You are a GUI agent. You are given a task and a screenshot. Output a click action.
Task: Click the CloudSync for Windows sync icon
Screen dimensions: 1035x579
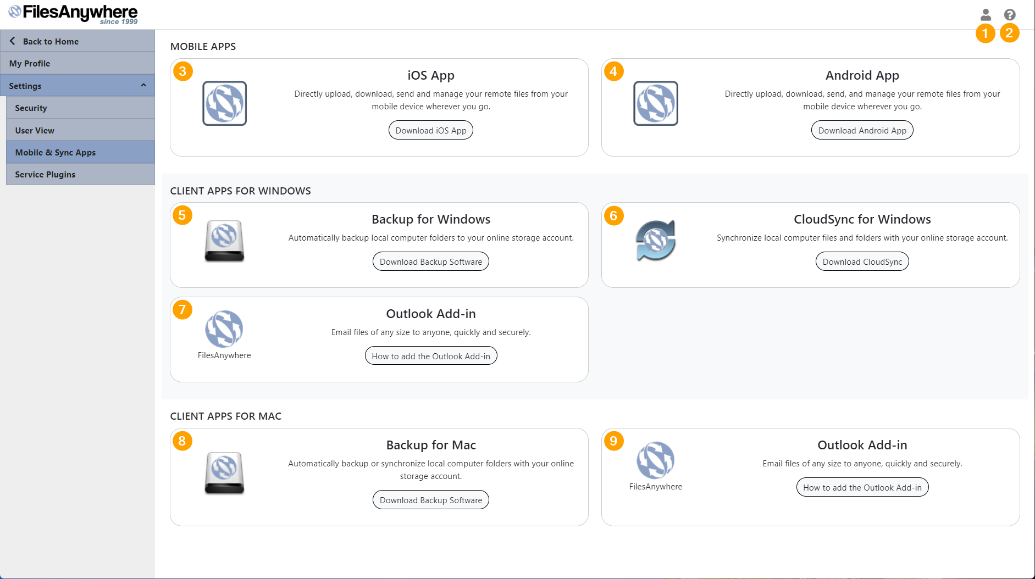tap(656, 241)
